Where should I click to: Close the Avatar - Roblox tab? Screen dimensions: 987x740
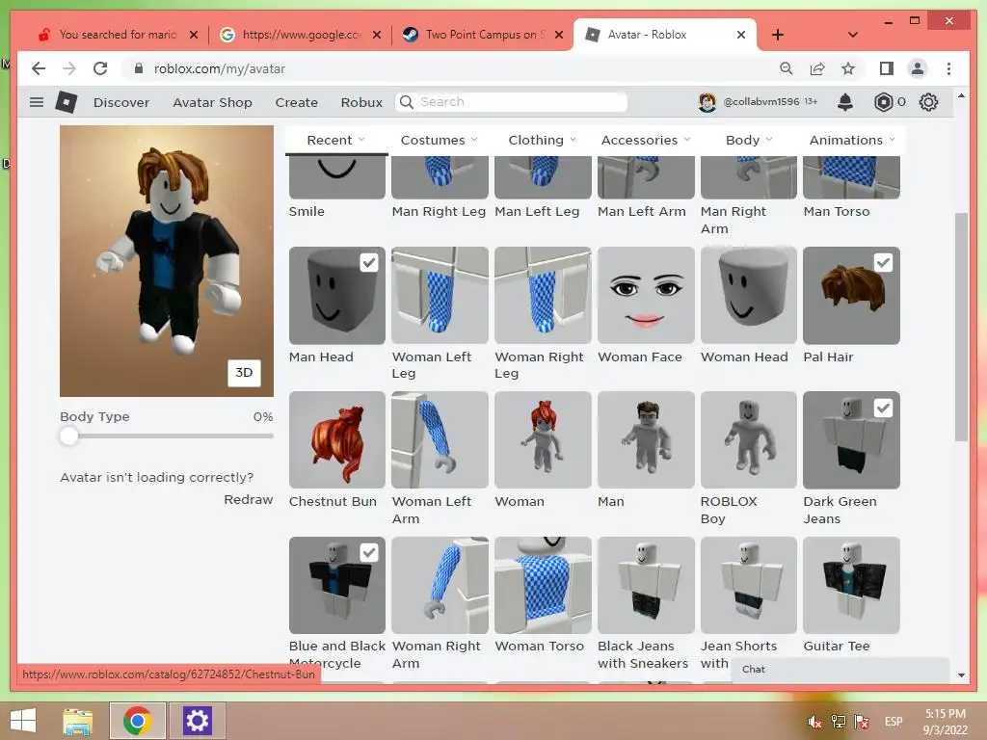[x=741, y=35]
